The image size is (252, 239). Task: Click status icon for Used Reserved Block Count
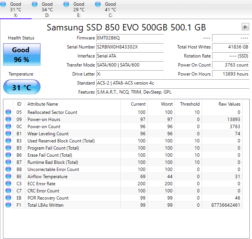8,141
